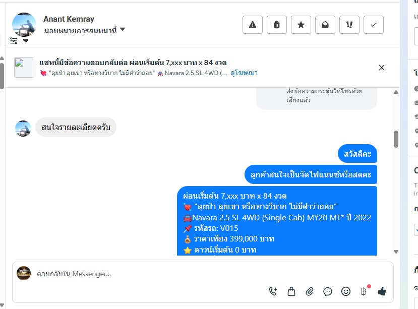Mark conversation unread with envelope icon
This screenshot has height=309, width=418.
325,25
